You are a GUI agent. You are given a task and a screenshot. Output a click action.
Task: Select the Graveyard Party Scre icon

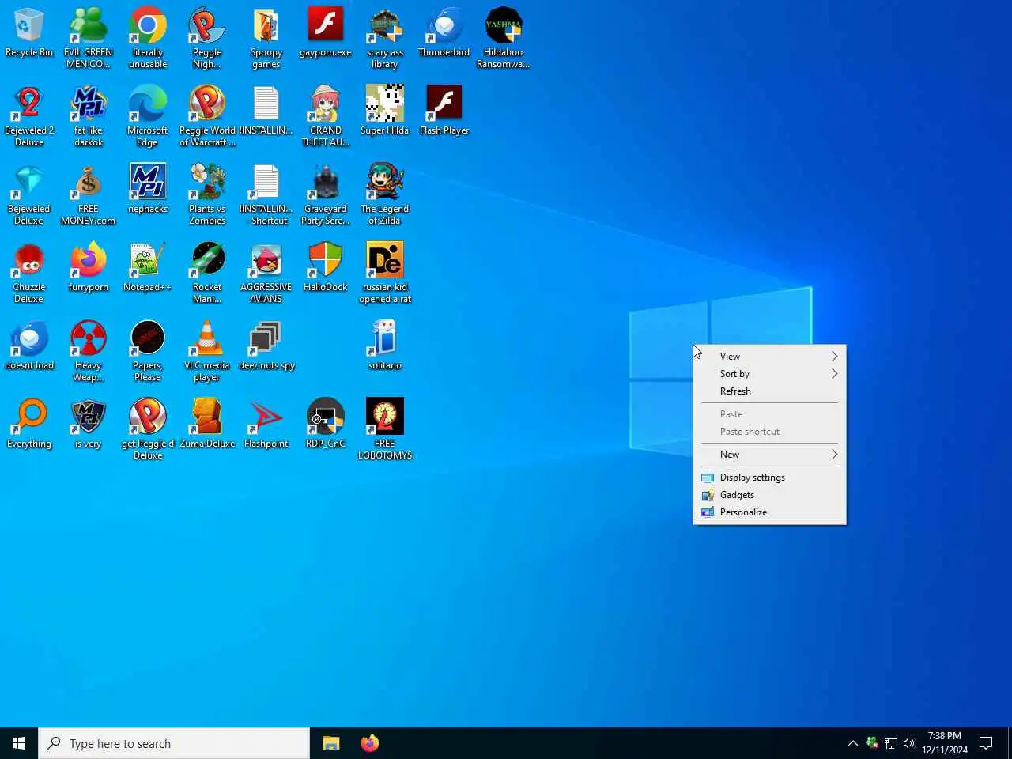[326, 194]
